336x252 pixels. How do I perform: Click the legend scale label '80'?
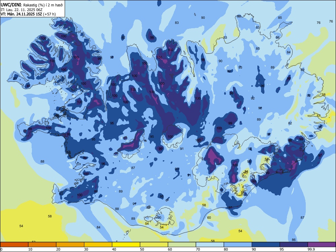point(226,249)
